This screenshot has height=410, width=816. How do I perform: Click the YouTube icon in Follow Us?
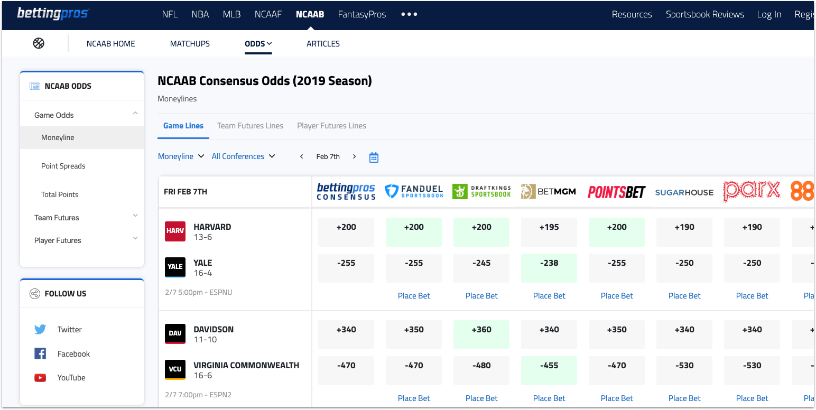(x=40, y=378)
